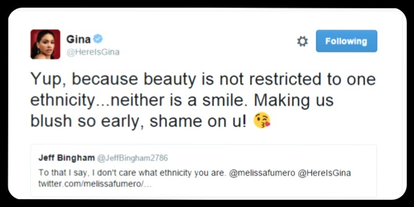
Task: Click Gina's profile avatar photo
Action: 45,44
